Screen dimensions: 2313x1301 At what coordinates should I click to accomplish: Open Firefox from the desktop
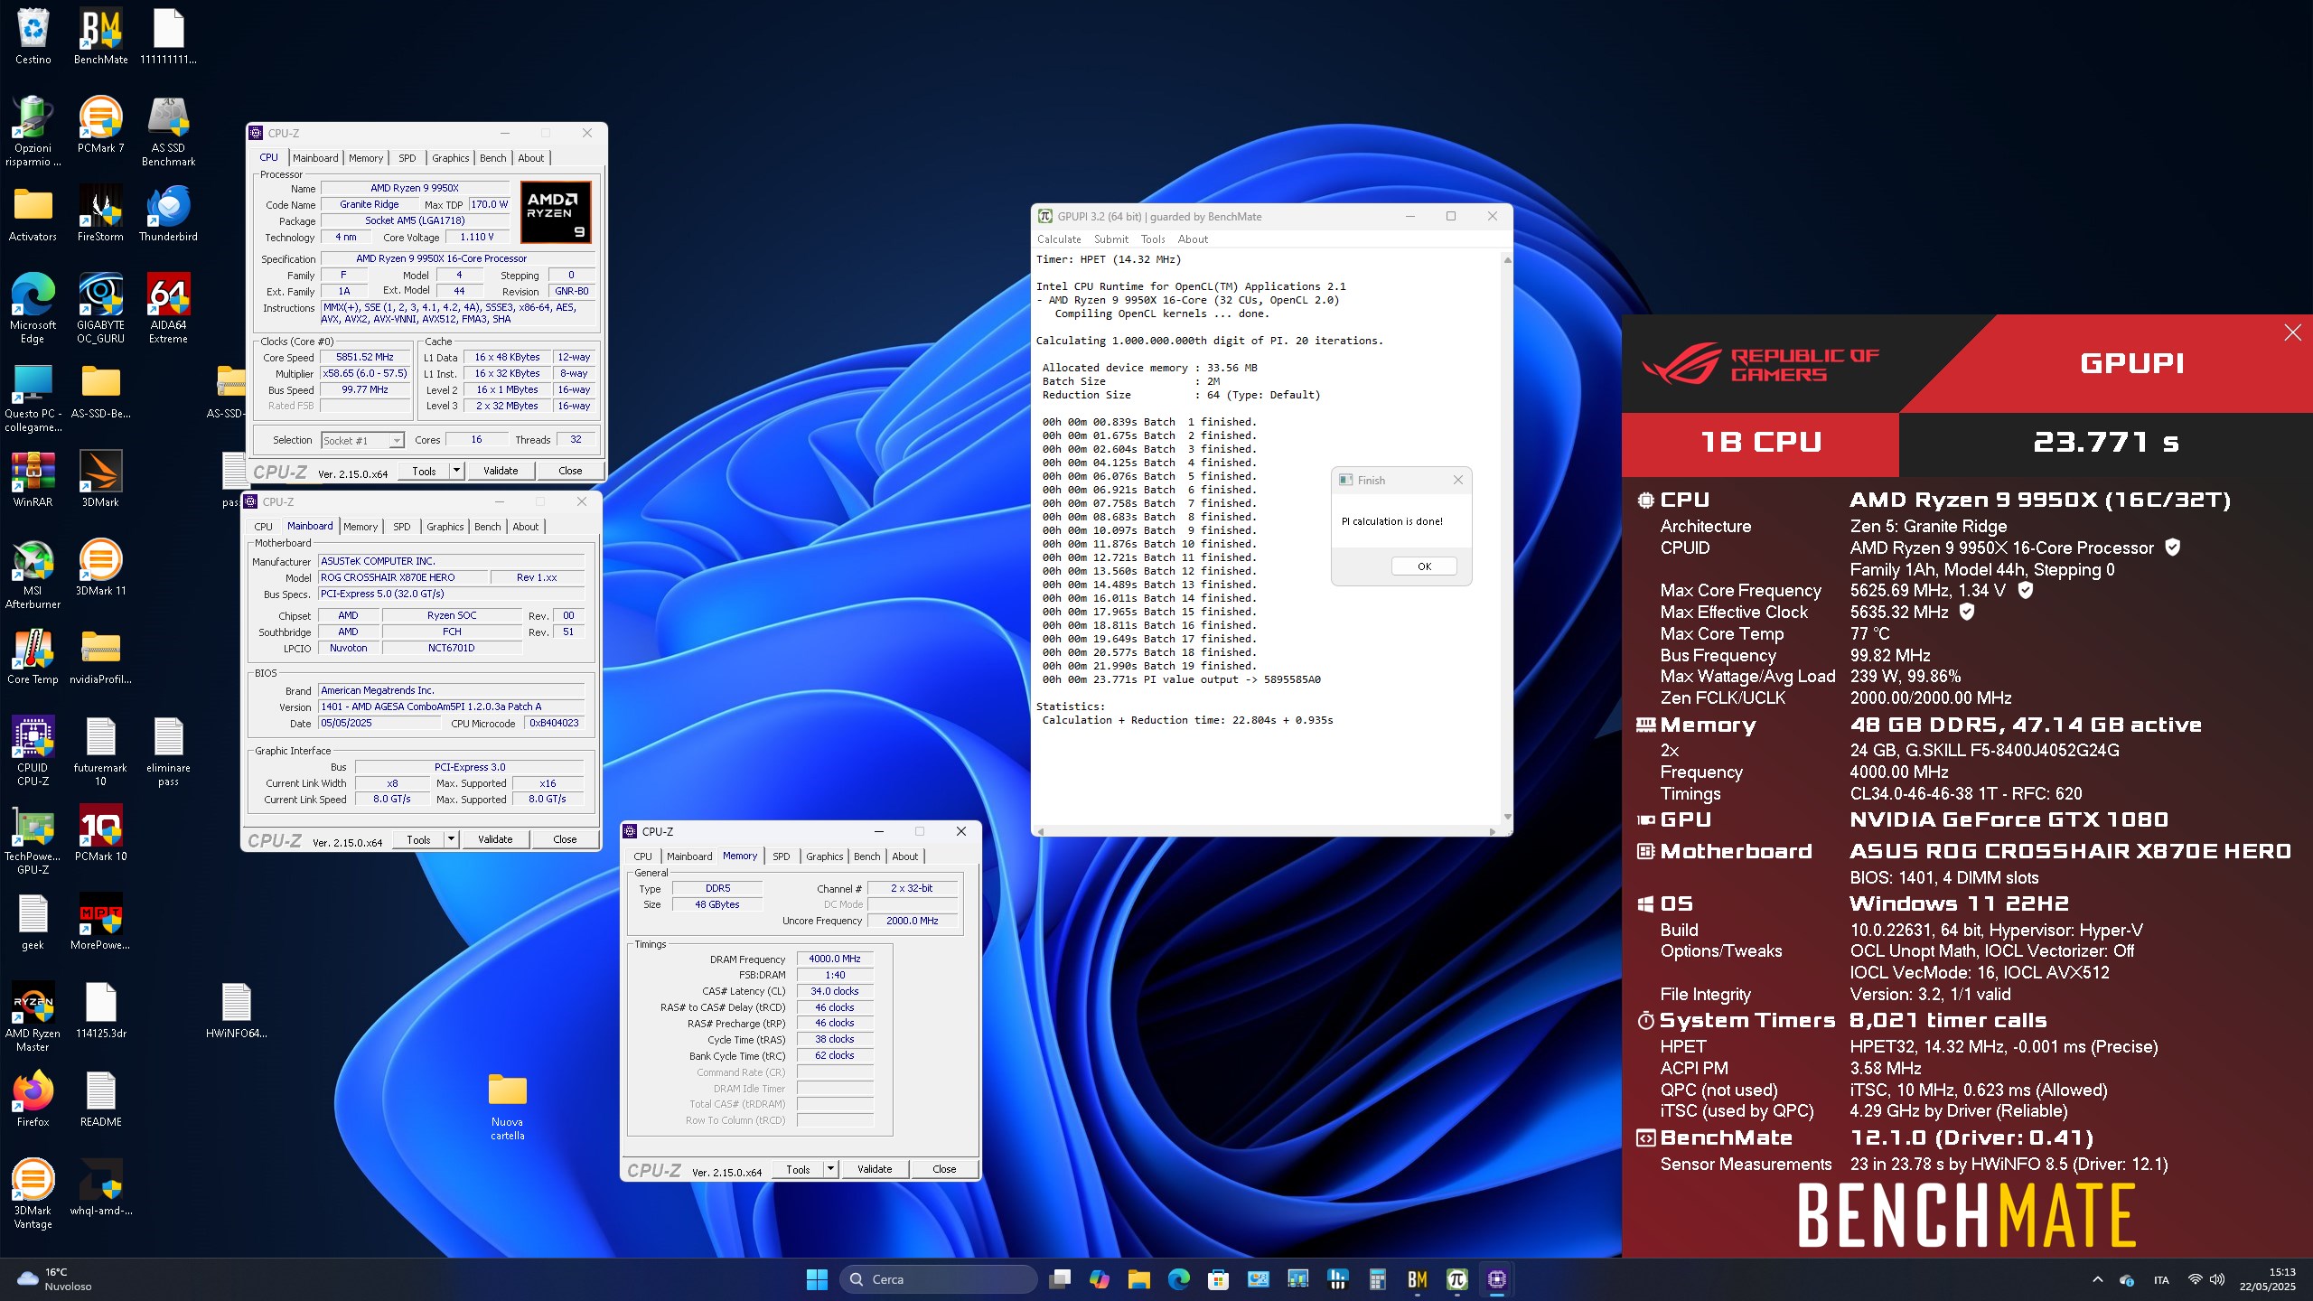33,1099
